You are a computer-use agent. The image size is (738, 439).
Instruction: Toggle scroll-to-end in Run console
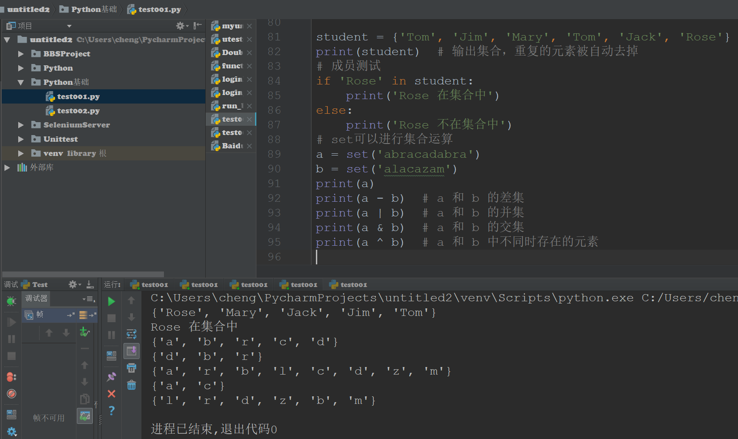pos(132,351)
